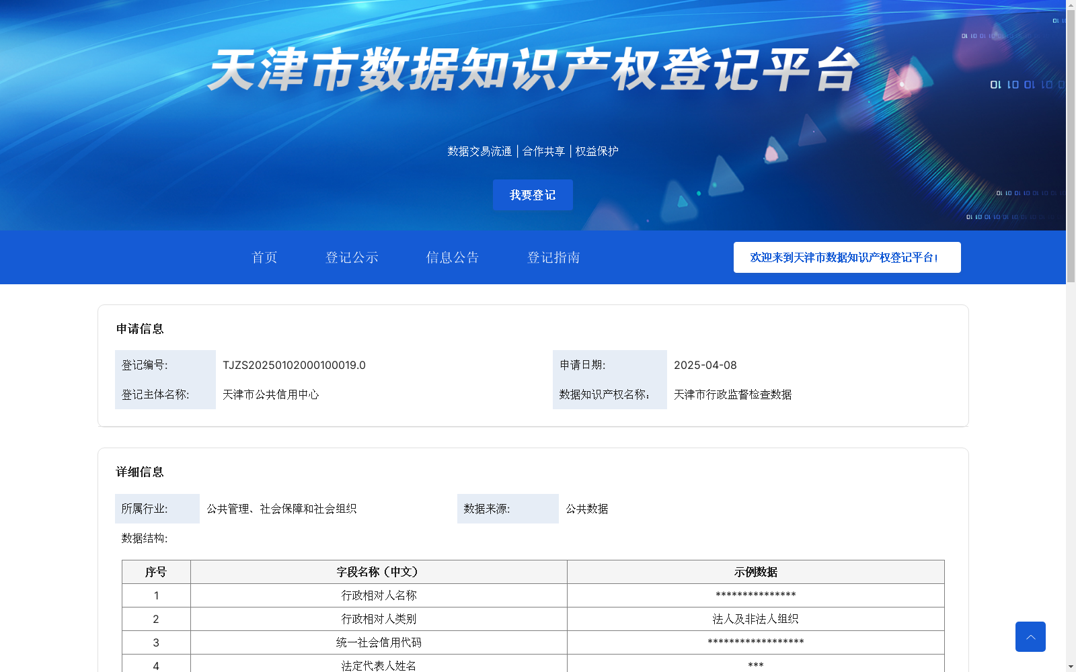Click 天津市公共信用中心 entity name
The image size is (1076, 672).
(271, 394)
